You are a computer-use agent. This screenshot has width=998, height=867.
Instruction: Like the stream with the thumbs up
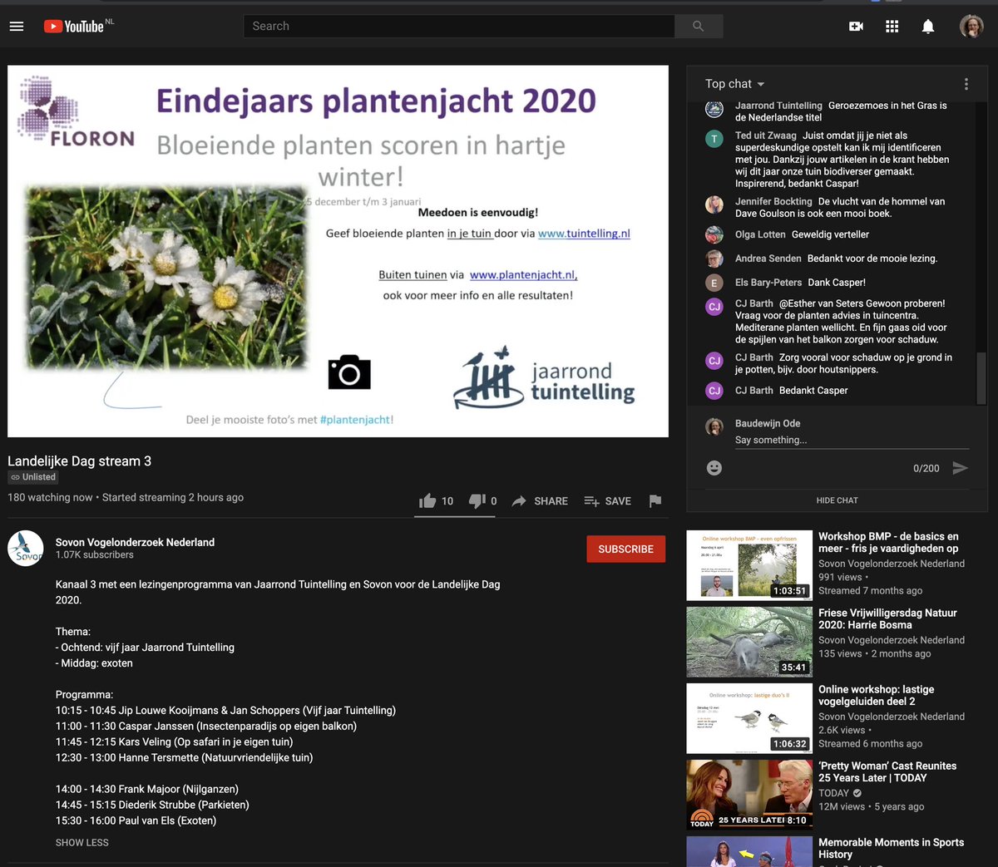tap(427, 500)
